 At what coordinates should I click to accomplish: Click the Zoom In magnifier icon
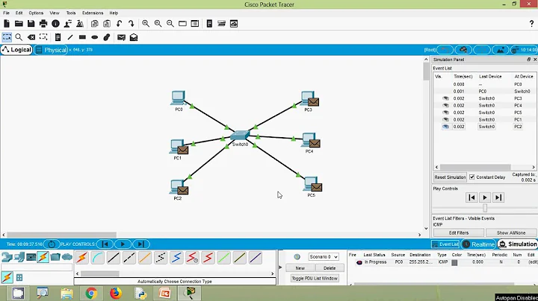point(146,24)
